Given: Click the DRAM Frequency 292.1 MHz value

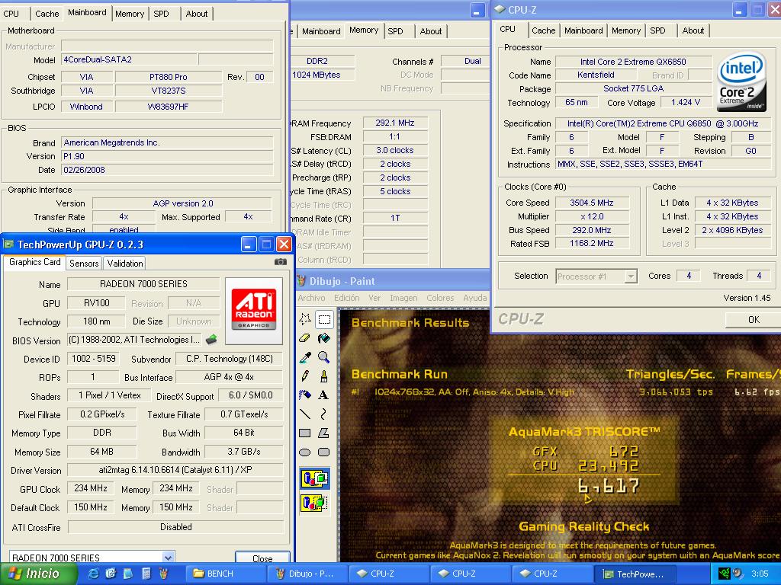Looking at the screenshot, I should [x=395, y=123].
